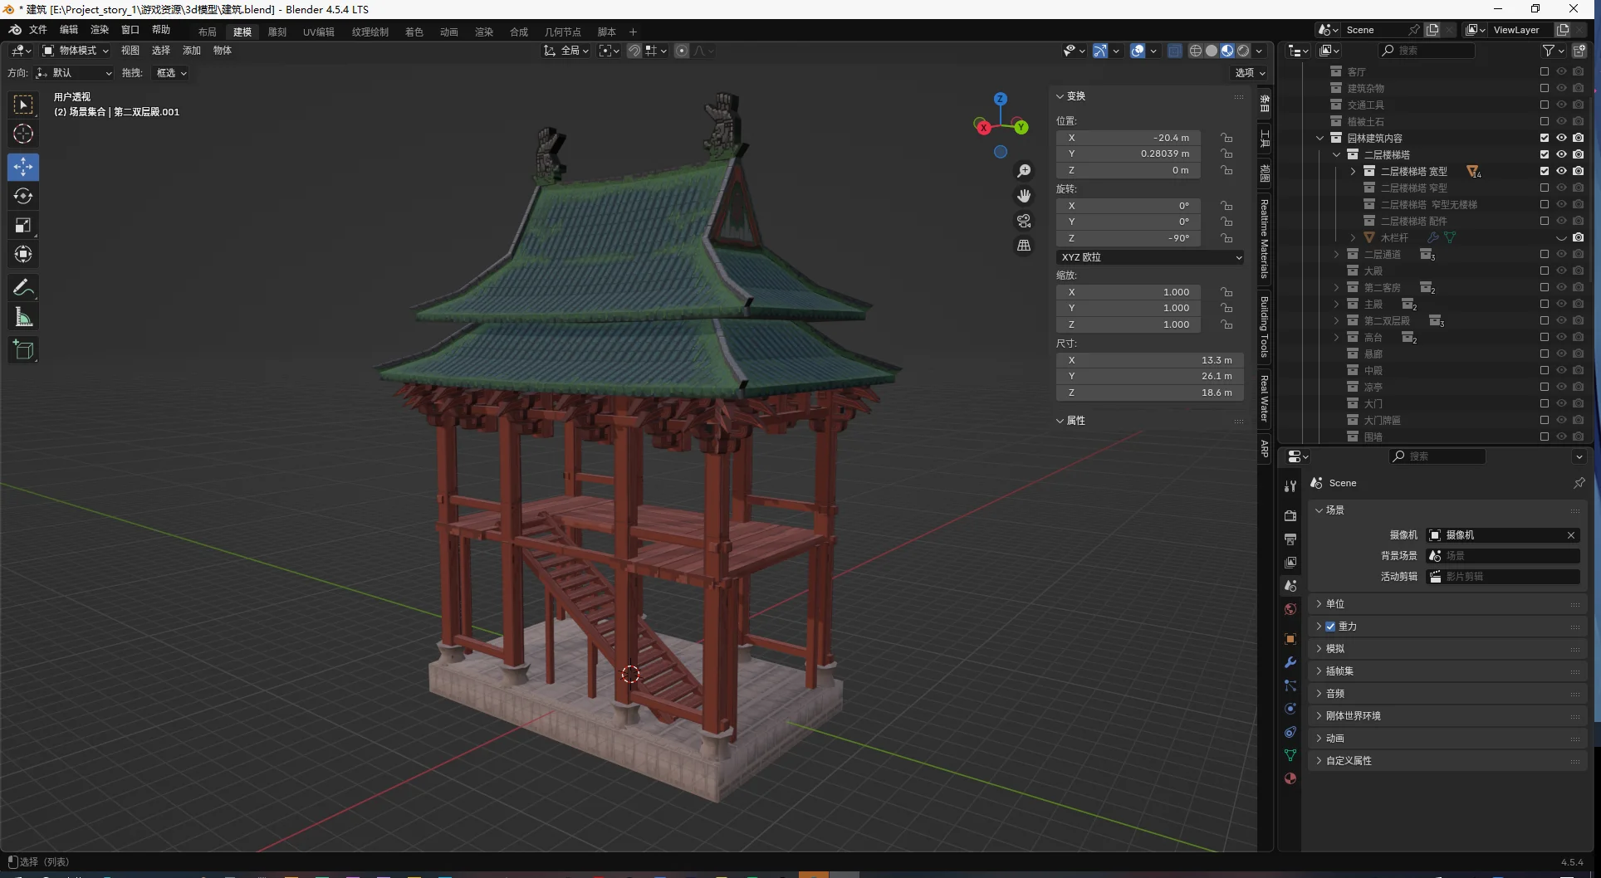Select the Scale tool
The height and width of the screenshot is (878, 1601).
coord(23,225)
